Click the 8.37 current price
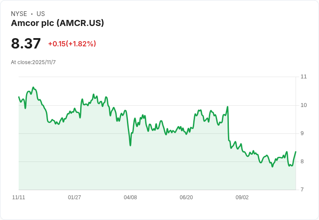319x220 pixels. 26,43
